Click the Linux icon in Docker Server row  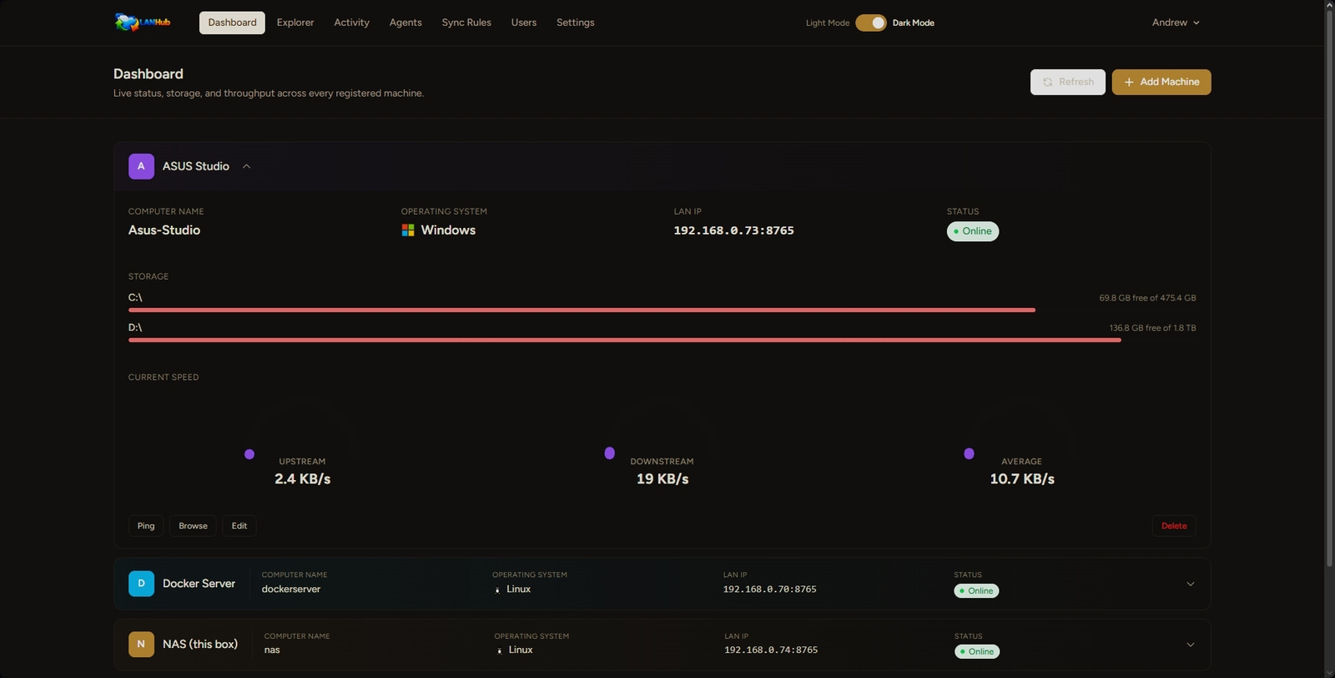(x=498, y=589)
